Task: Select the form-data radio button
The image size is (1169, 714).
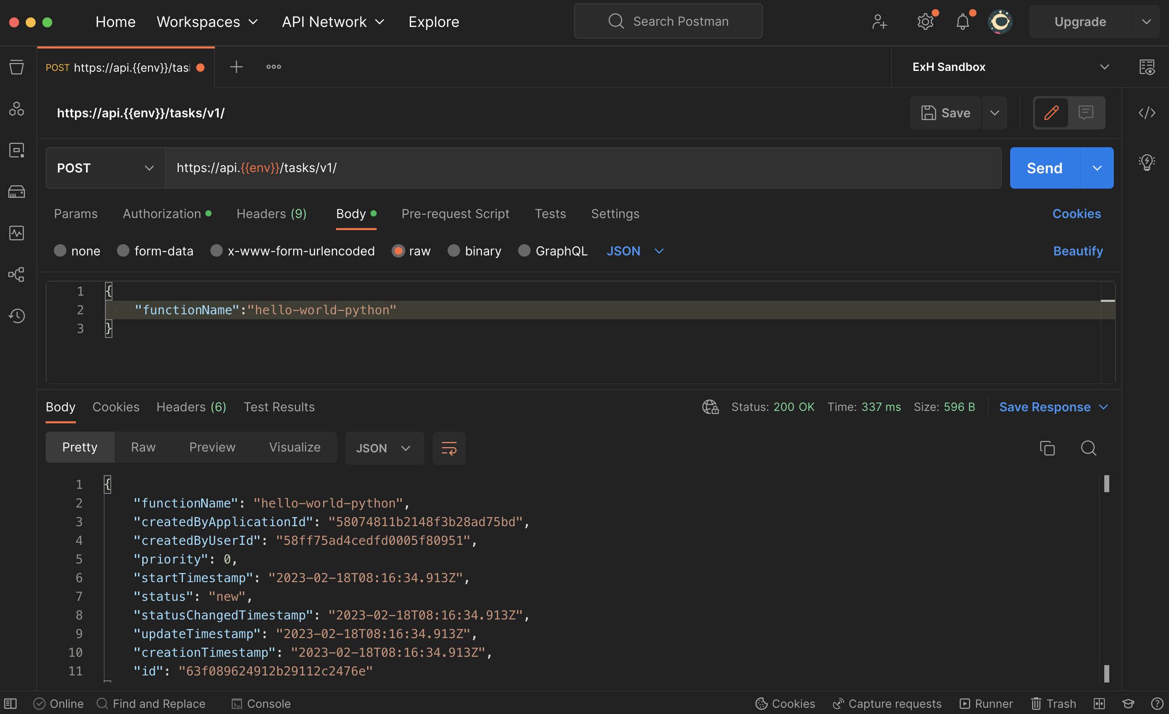Action: 123,251
